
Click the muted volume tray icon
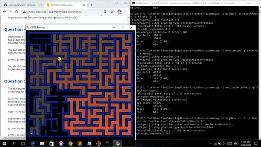(x=224, y=143)
